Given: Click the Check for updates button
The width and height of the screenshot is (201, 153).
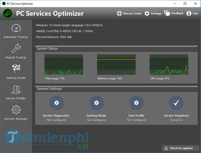Looking at the screenshot, I should pyautogui.click(x=180, y=148).
